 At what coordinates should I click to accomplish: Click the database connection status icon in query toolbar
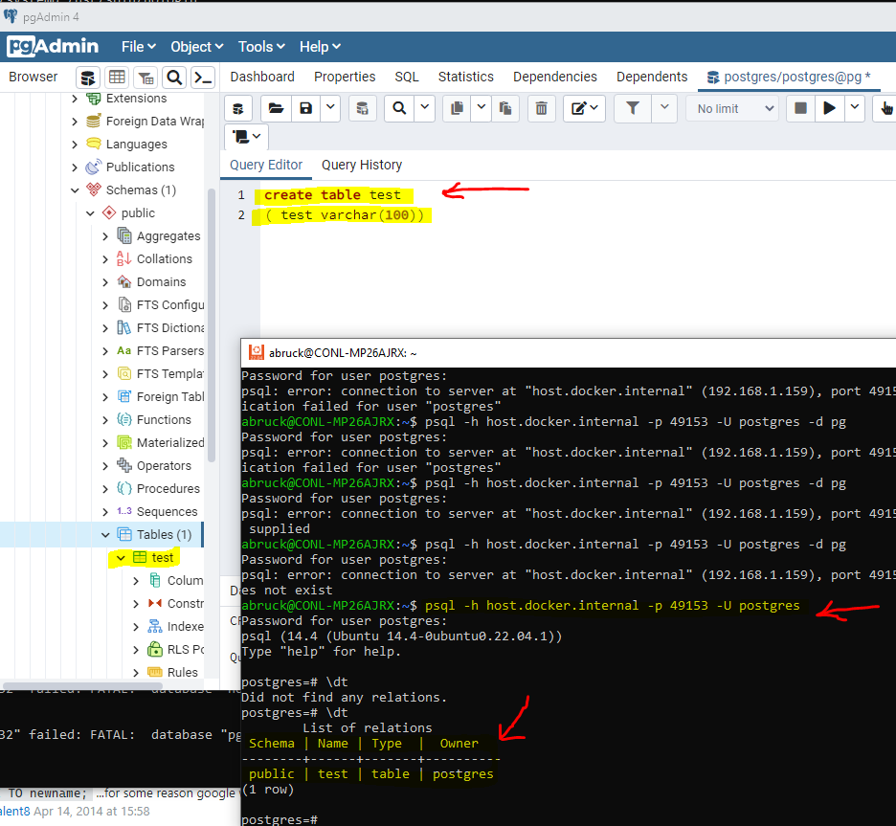(x=238, y=108)
